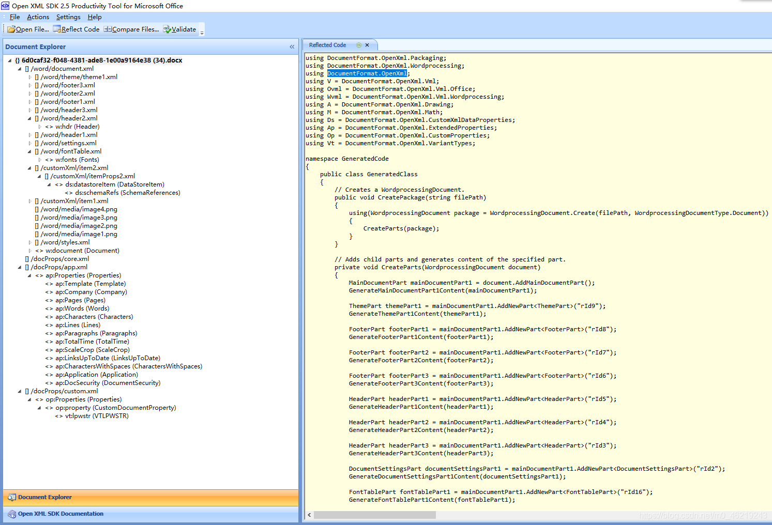Collapse the /docProps/app.xml node

[20, 267]
